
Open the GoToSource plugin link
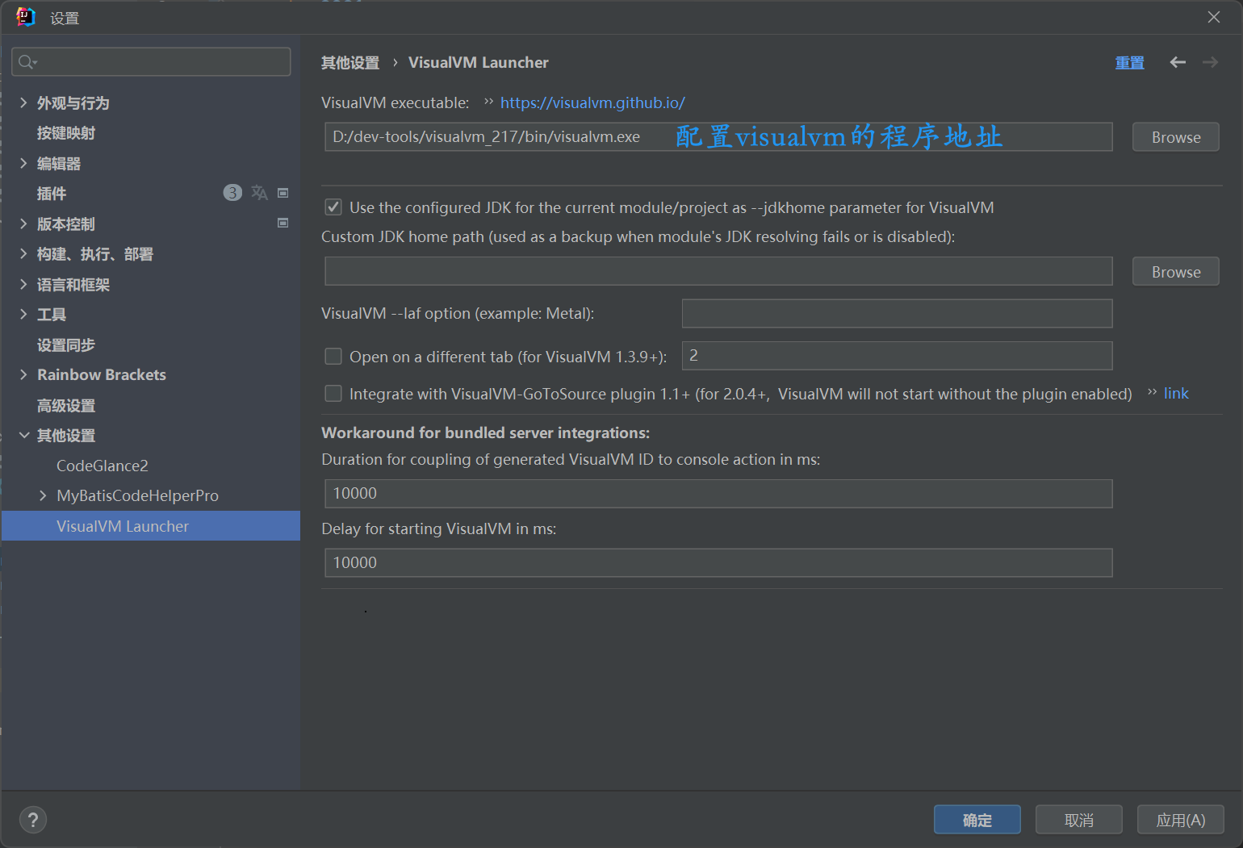tap(1176, 393)
